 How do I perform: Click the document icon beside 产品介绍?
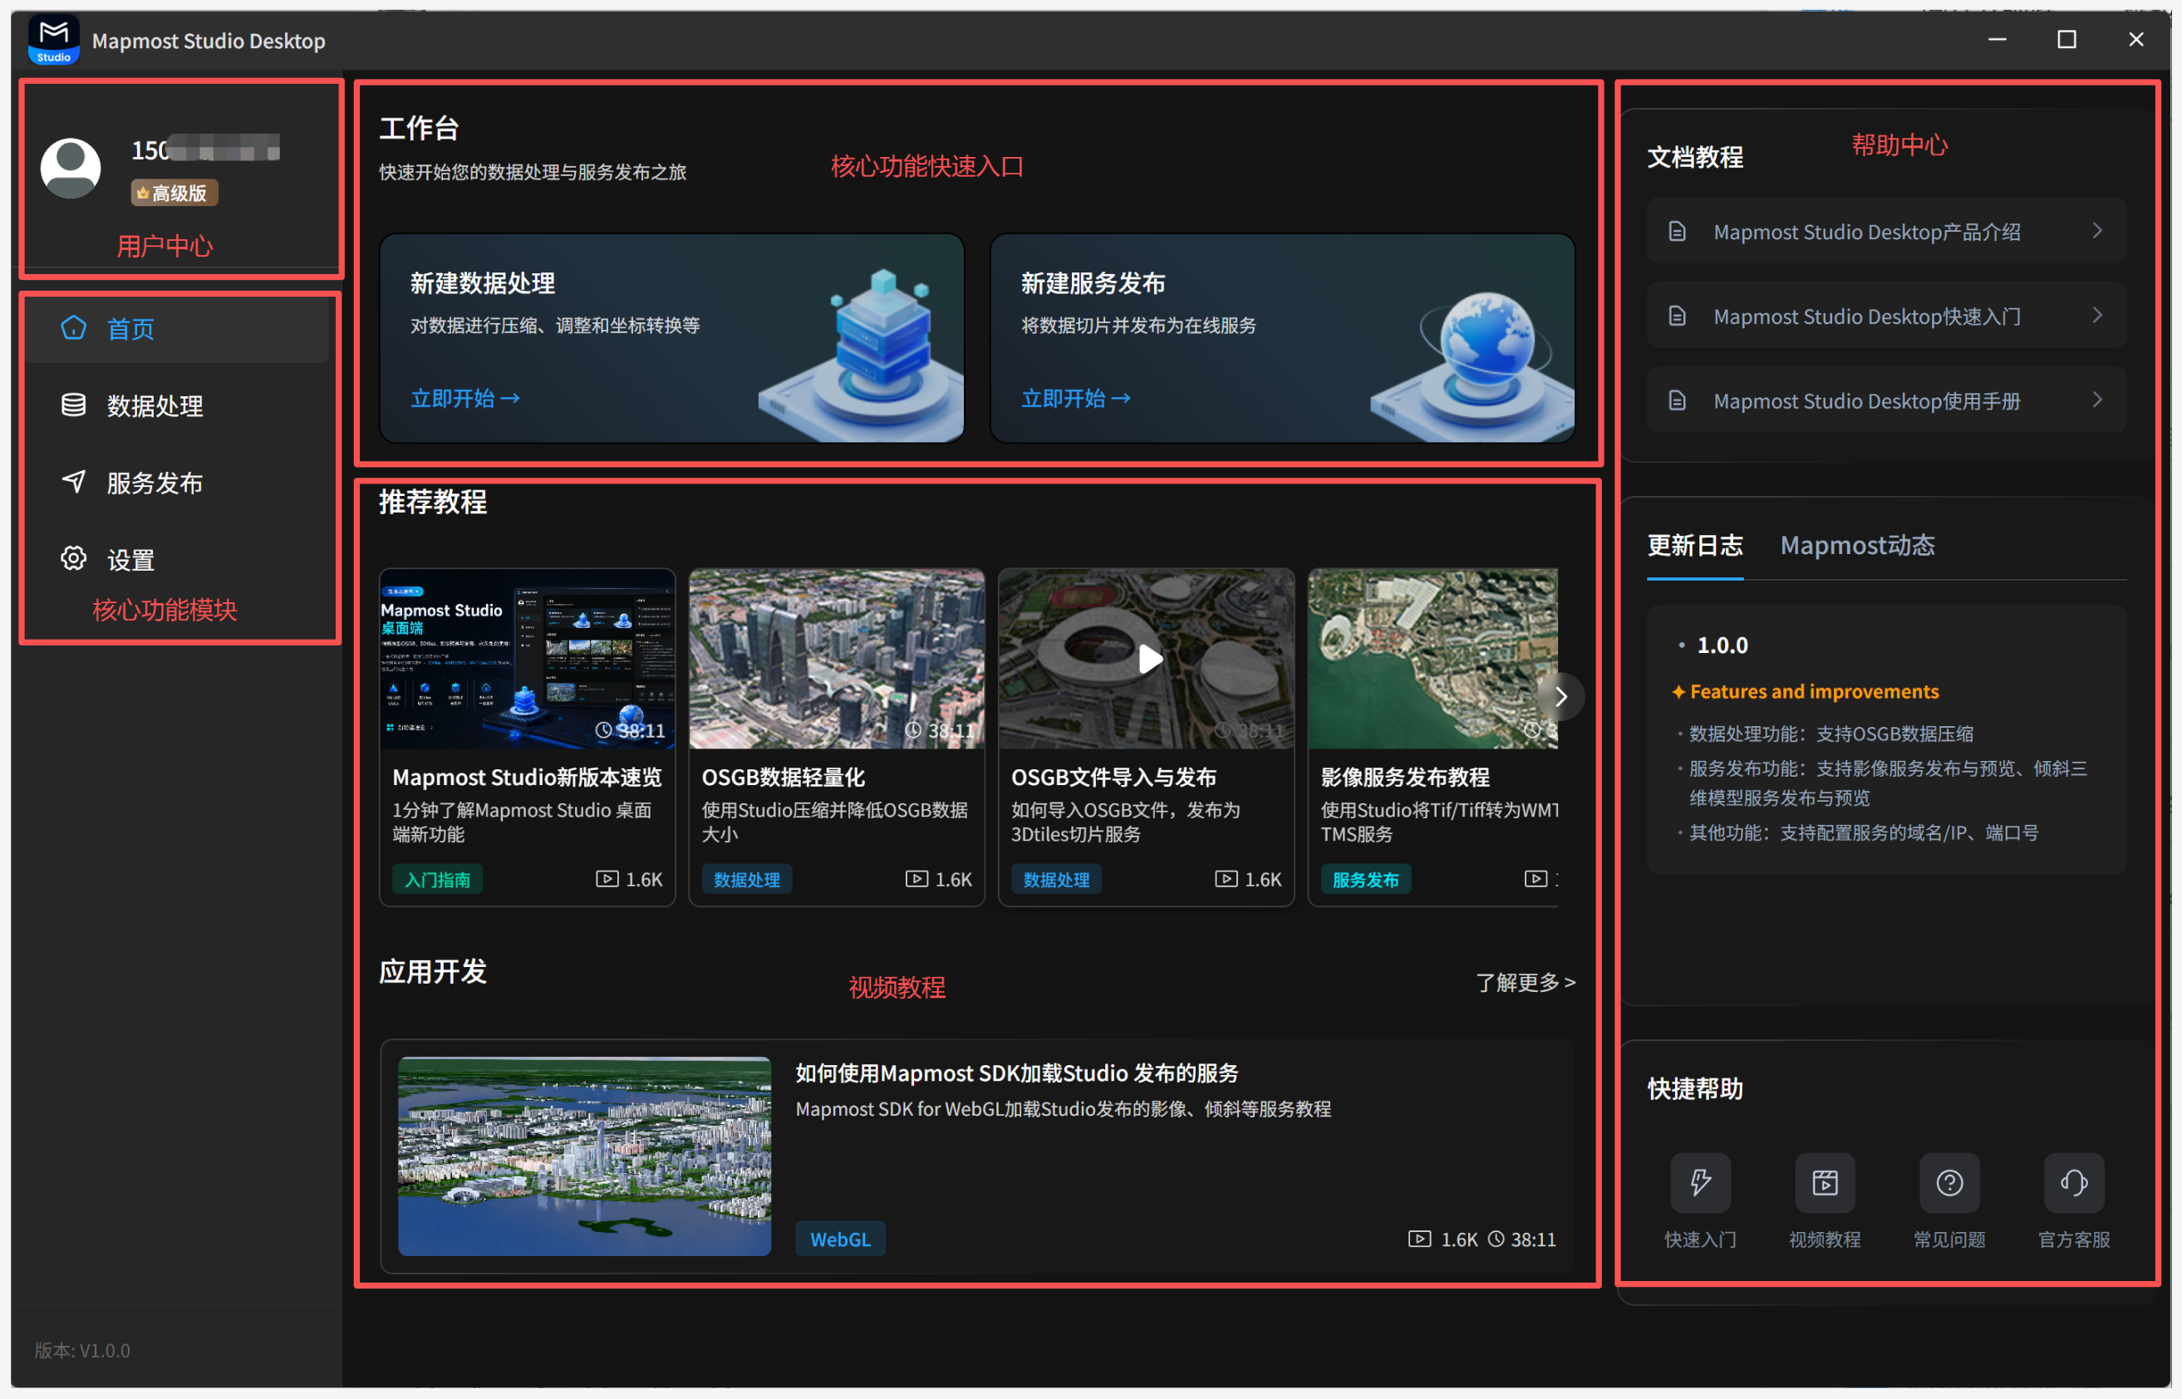click(1677, 231)
